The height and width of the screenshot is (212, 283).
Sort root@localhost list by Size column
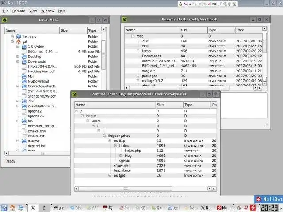[194, 30]
